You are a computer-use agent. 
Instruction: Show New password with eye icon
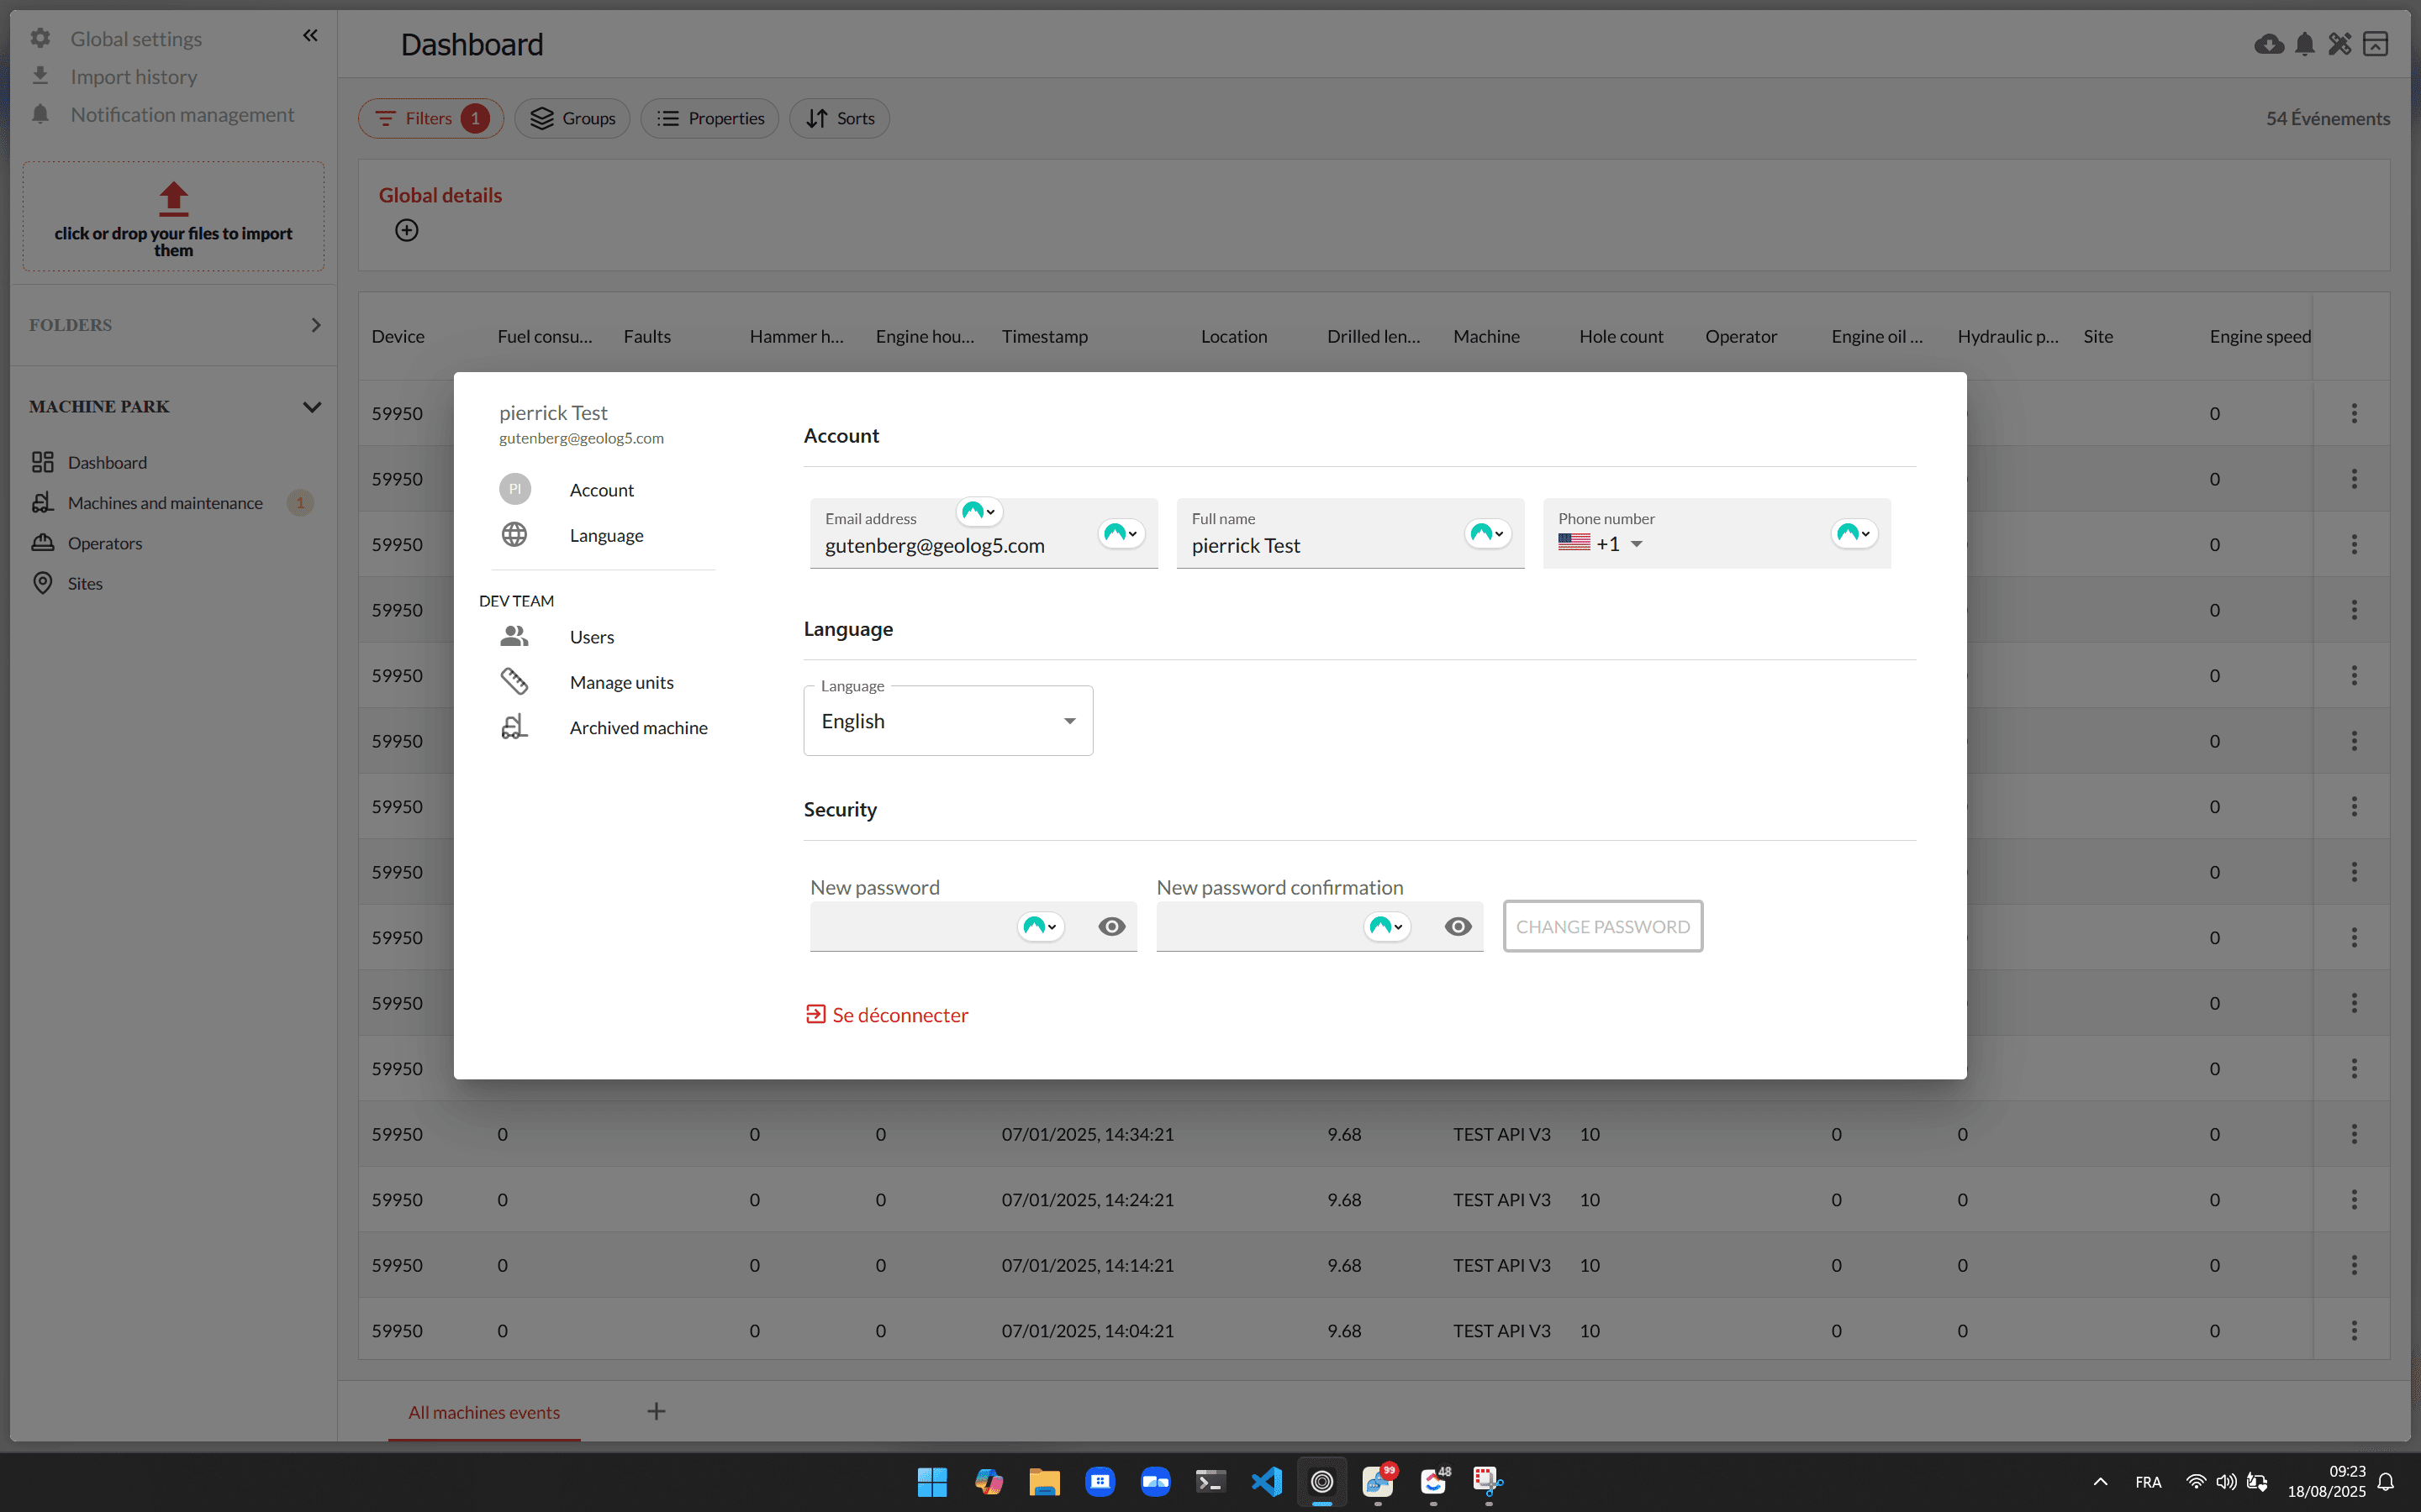coord(1111,926)
